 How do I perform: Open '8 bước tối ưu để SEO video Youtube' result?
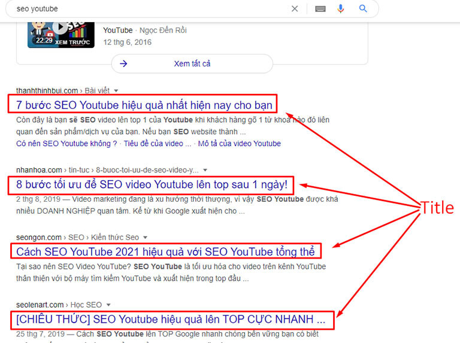coord(152,184)
